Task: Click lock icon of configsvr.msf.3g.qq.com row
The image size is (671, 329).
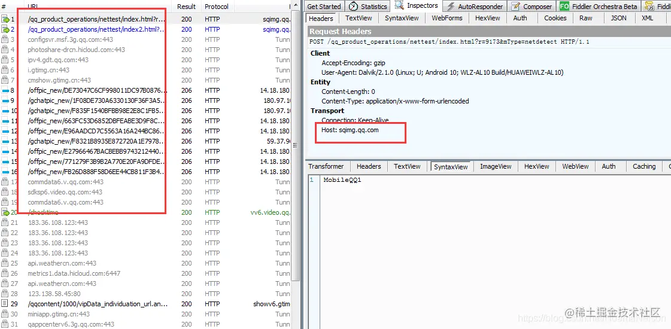Action: tap(5, 39)
